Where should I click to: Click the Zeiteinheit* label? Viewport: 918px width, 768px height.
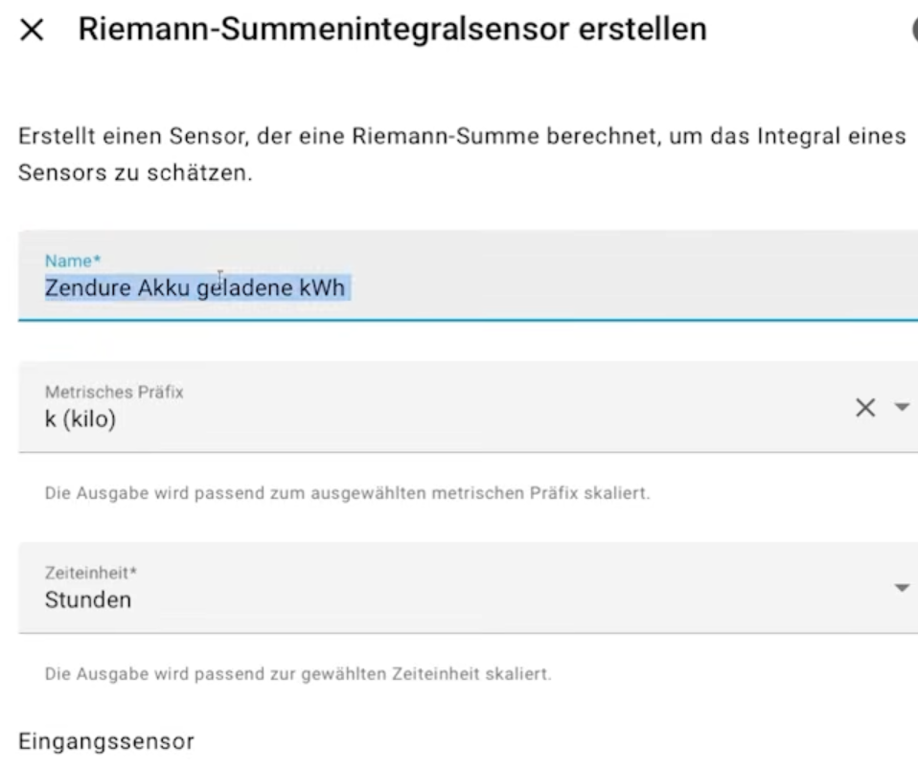coord(91,573)
